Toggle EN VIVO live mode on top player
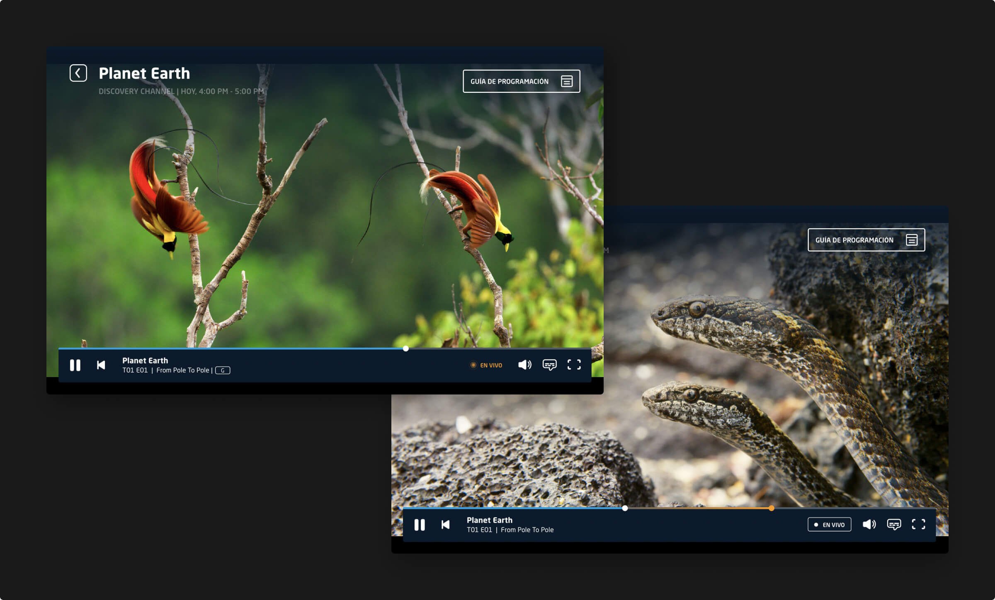 [x=487, y=365]
